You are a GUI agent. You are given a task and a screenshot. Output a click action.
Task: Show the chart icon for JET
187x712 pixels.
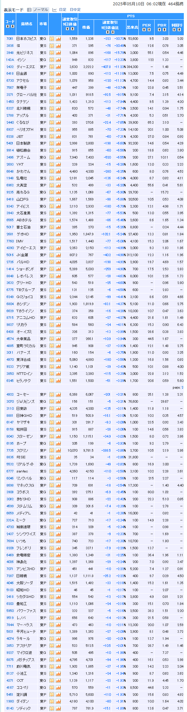pyautogui.click(x=58, y=136)
